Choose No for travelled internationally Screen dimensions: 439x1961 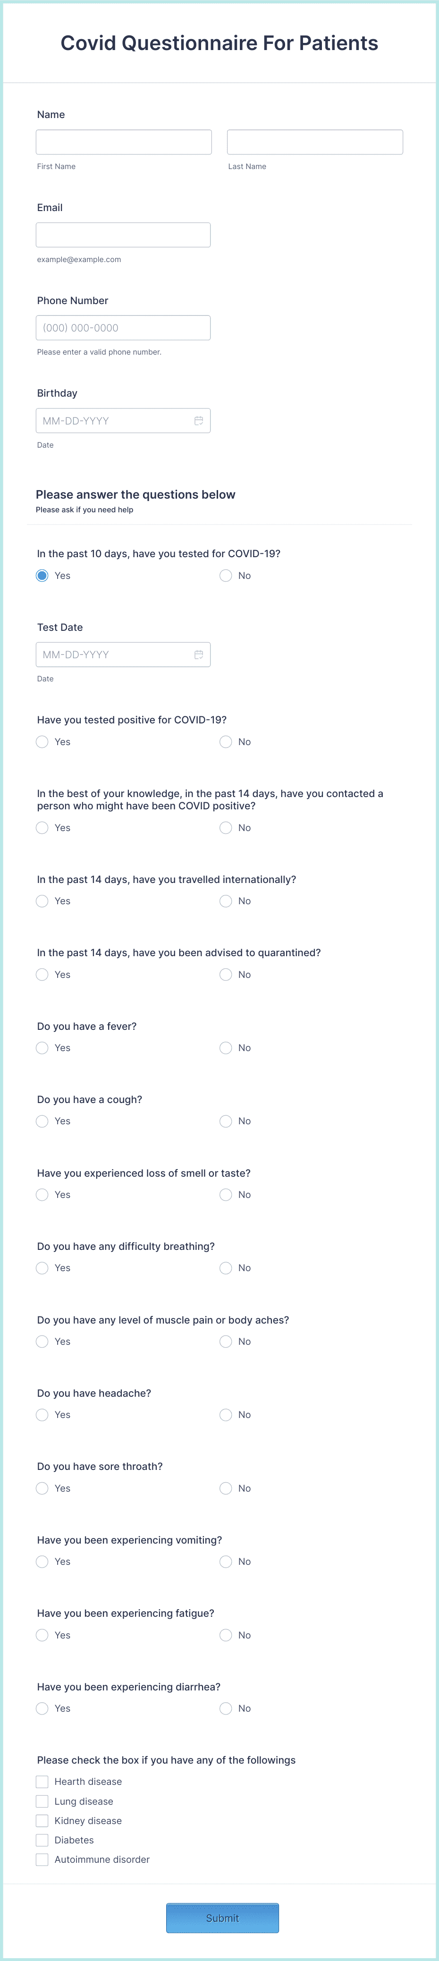pyautogui.click(x=226, y=901)
